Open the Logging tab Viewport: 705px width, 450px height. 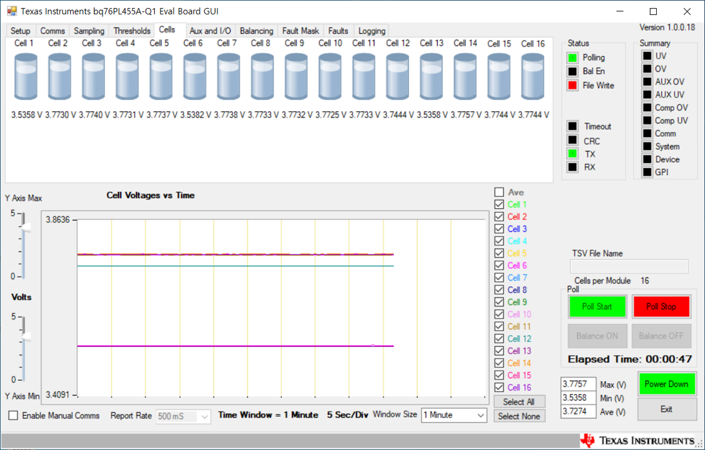[372, 31]
